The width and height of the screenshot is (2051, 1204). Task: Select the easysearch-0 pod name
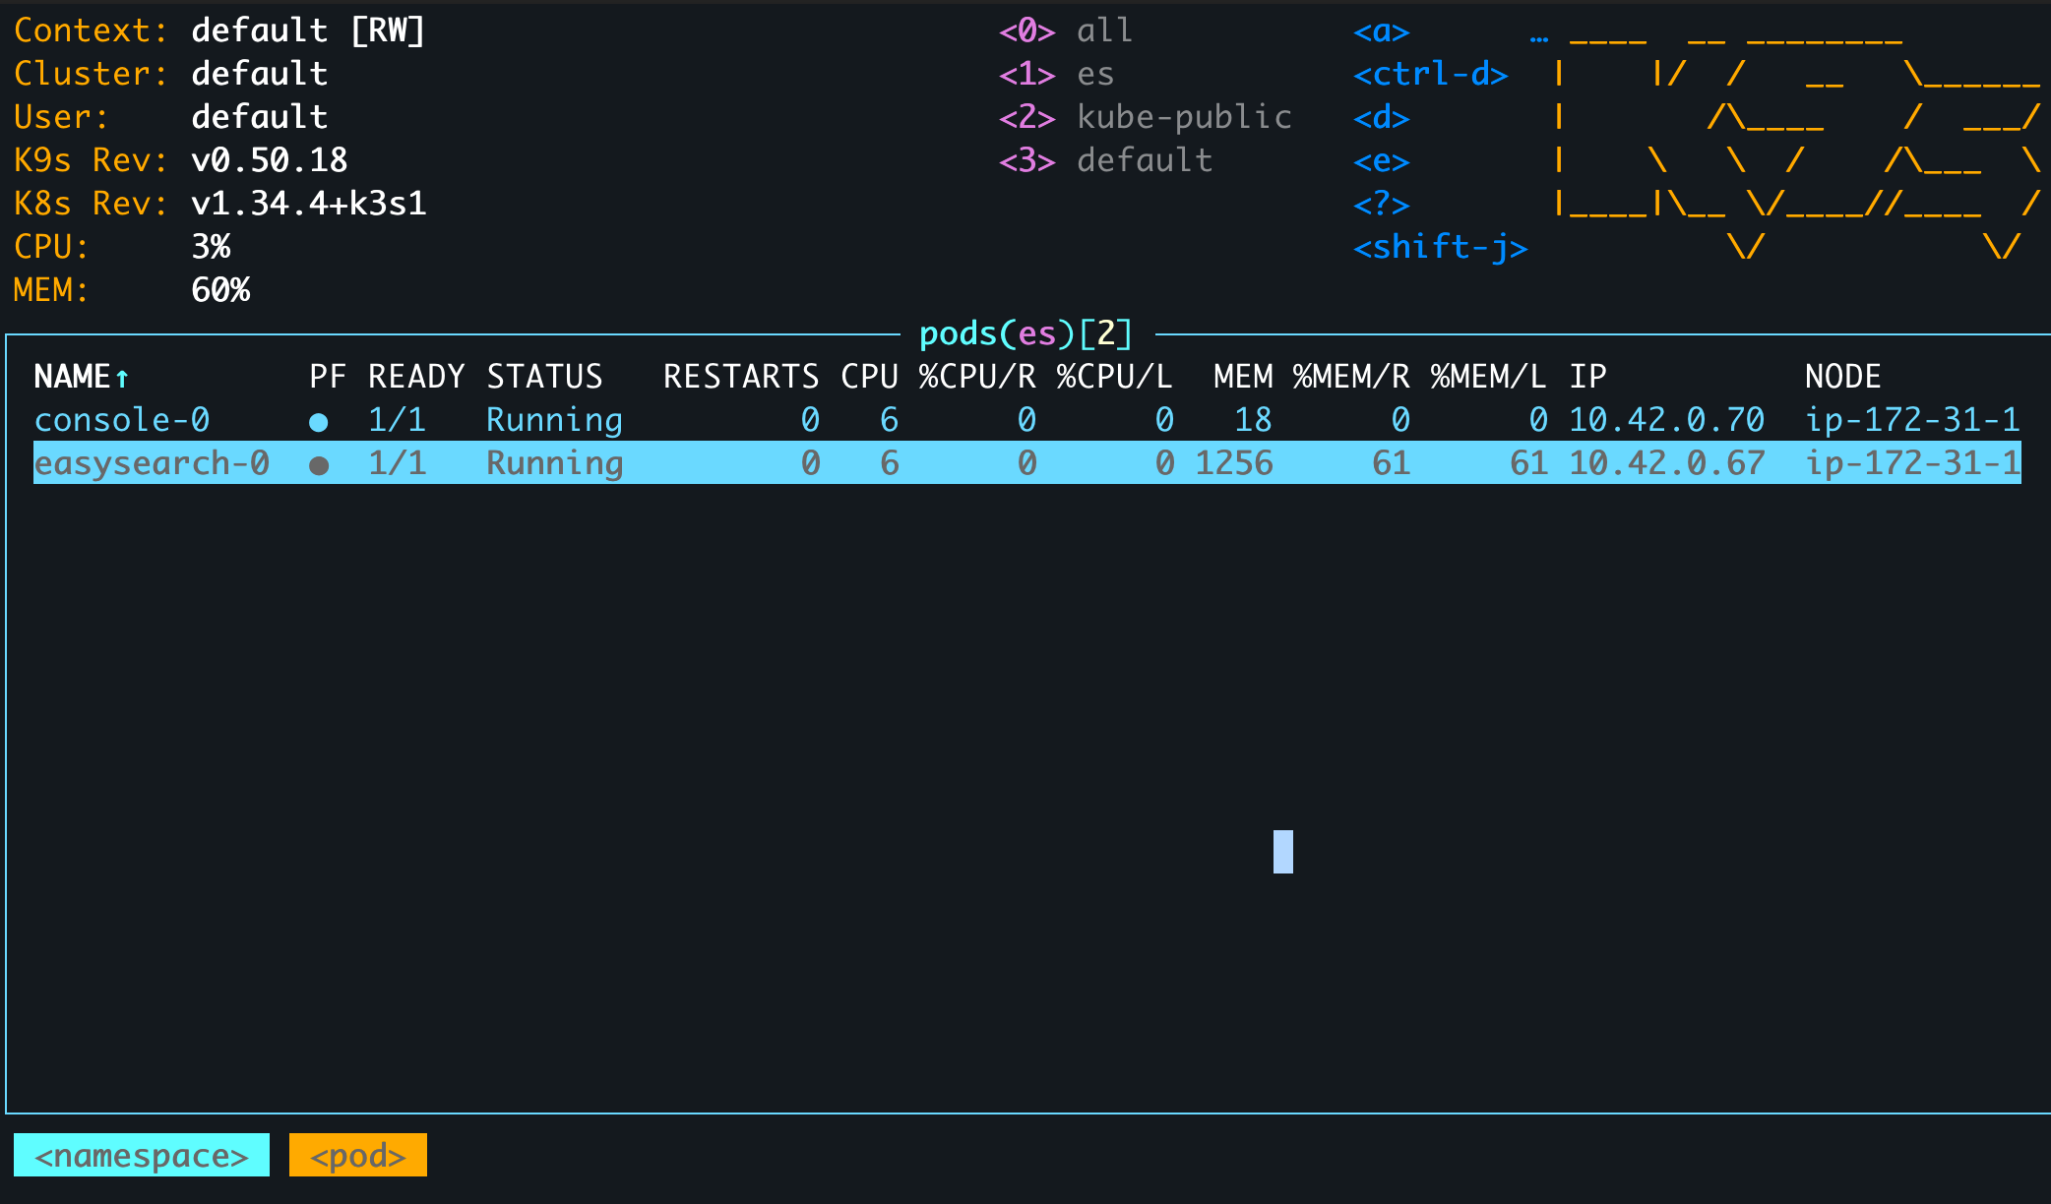click(152, 463)
